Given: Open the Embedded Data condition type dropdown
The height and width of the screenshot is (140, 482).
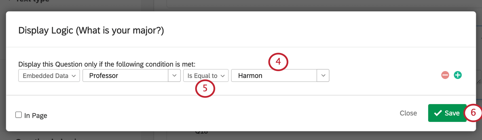Looking at the screenshot, I should click(x=49, y=76).
